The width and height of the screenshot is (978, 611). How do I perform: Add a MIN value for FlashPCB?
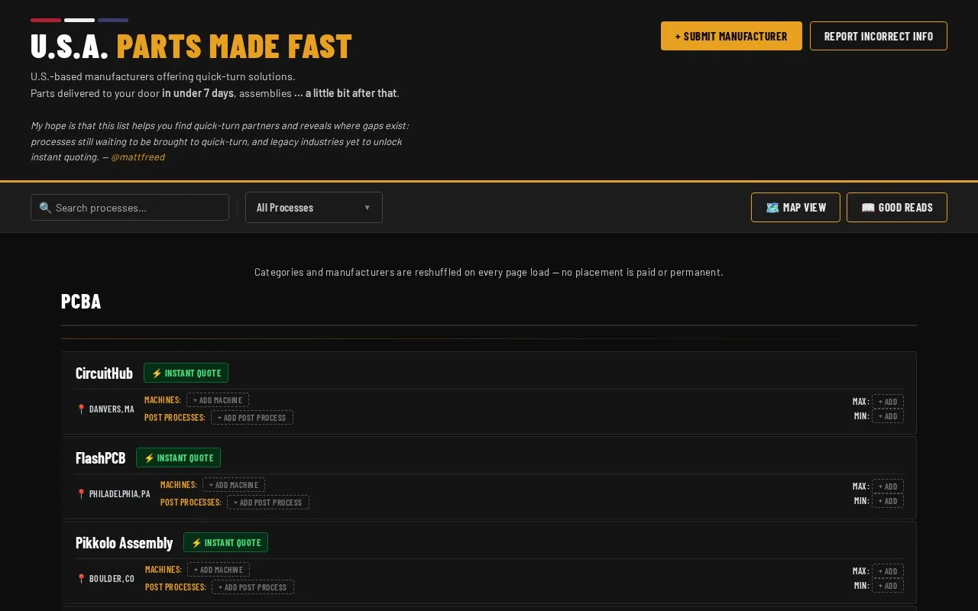pyautogui.click(x=888, y=501)
